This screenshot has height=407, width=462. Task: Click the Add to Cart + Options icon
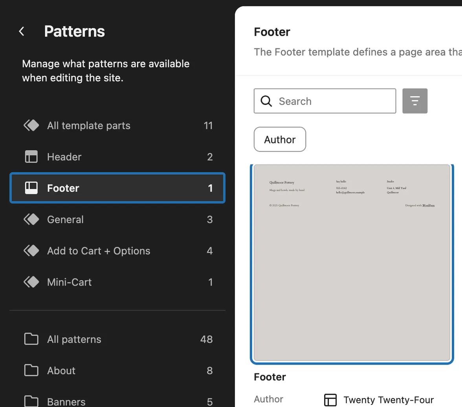coord(31,251)
